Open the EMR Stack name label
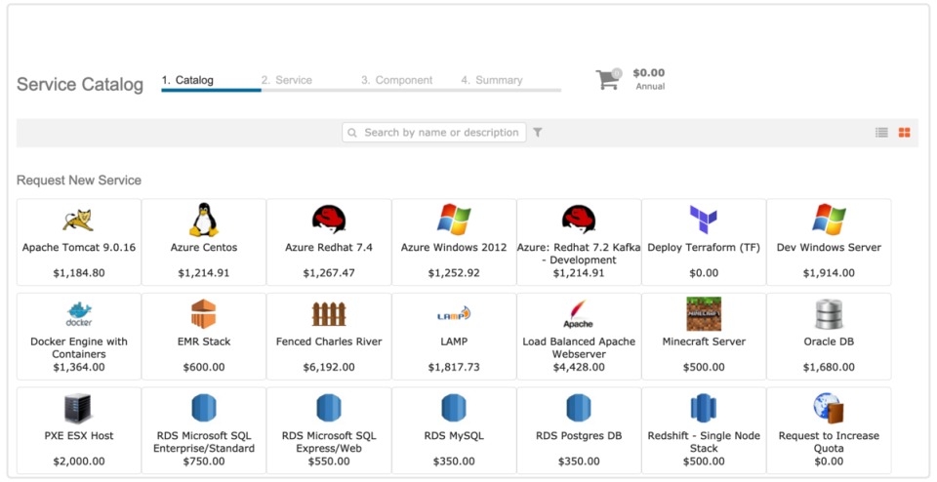The width and height of the screenshot is (937, 482). (204, 341)
